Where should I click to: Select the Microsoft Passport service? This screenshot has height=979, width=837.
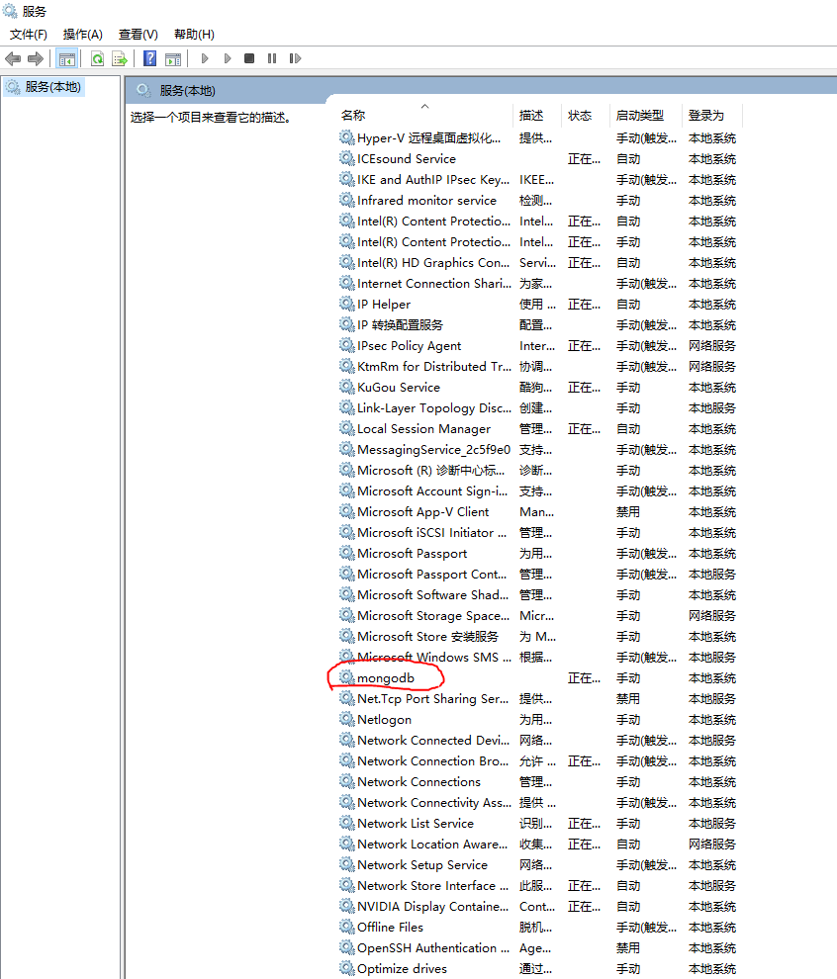[537, 553]
